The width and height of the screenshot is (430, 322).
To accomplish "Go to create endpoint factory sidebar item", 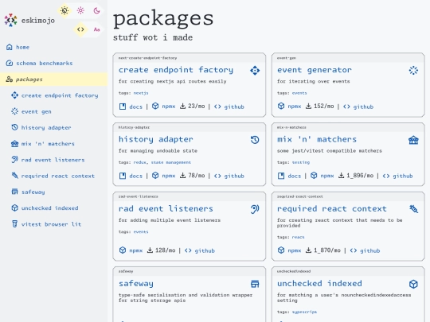I will point(55,95).
